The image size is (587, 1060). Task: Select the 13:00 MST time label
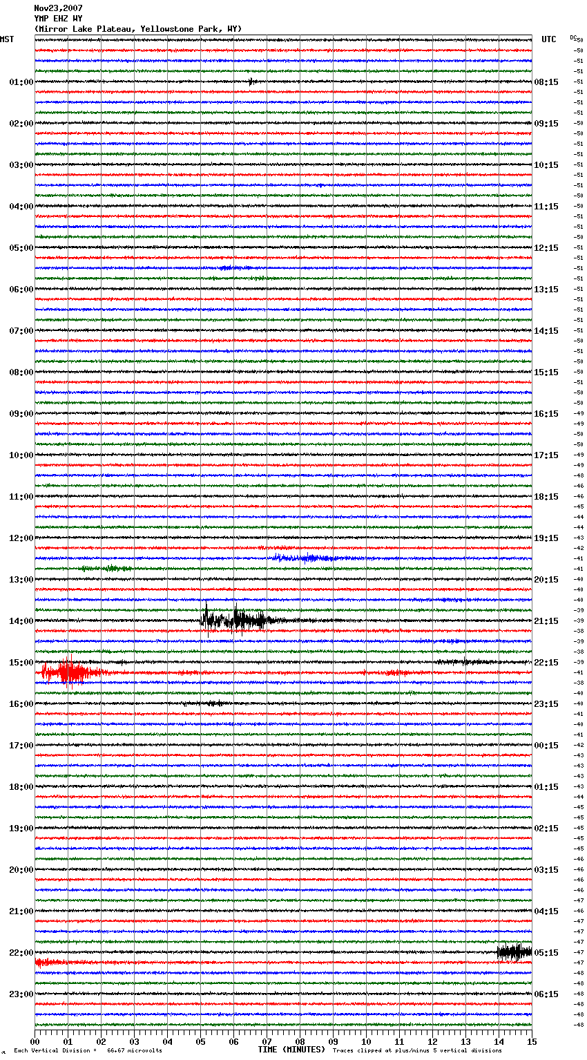point(21,580)
